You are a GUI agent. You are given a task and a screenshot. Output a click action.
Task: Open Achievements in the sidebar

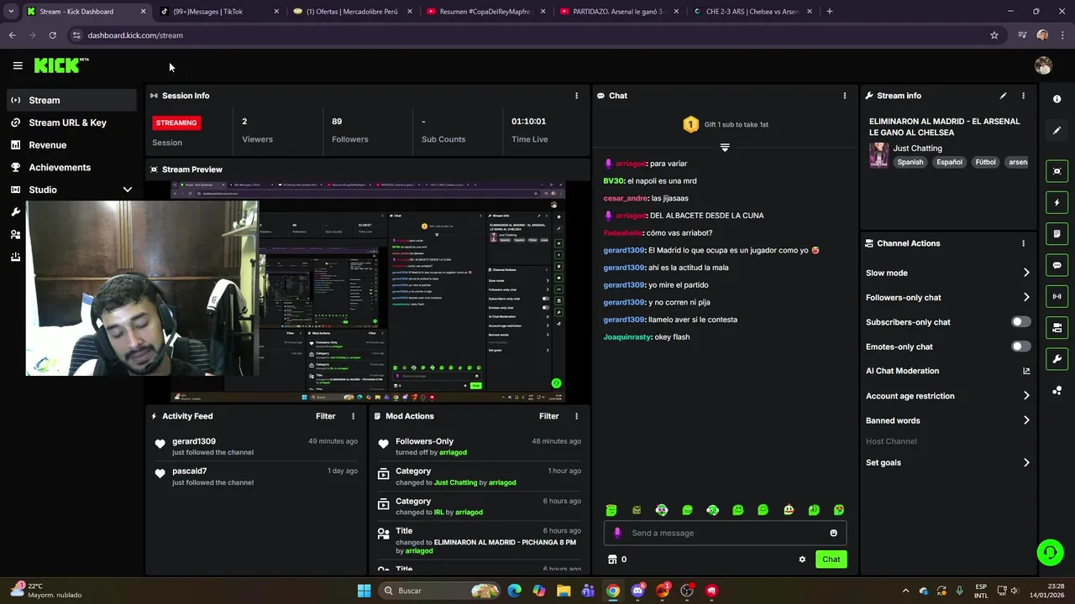71,167
